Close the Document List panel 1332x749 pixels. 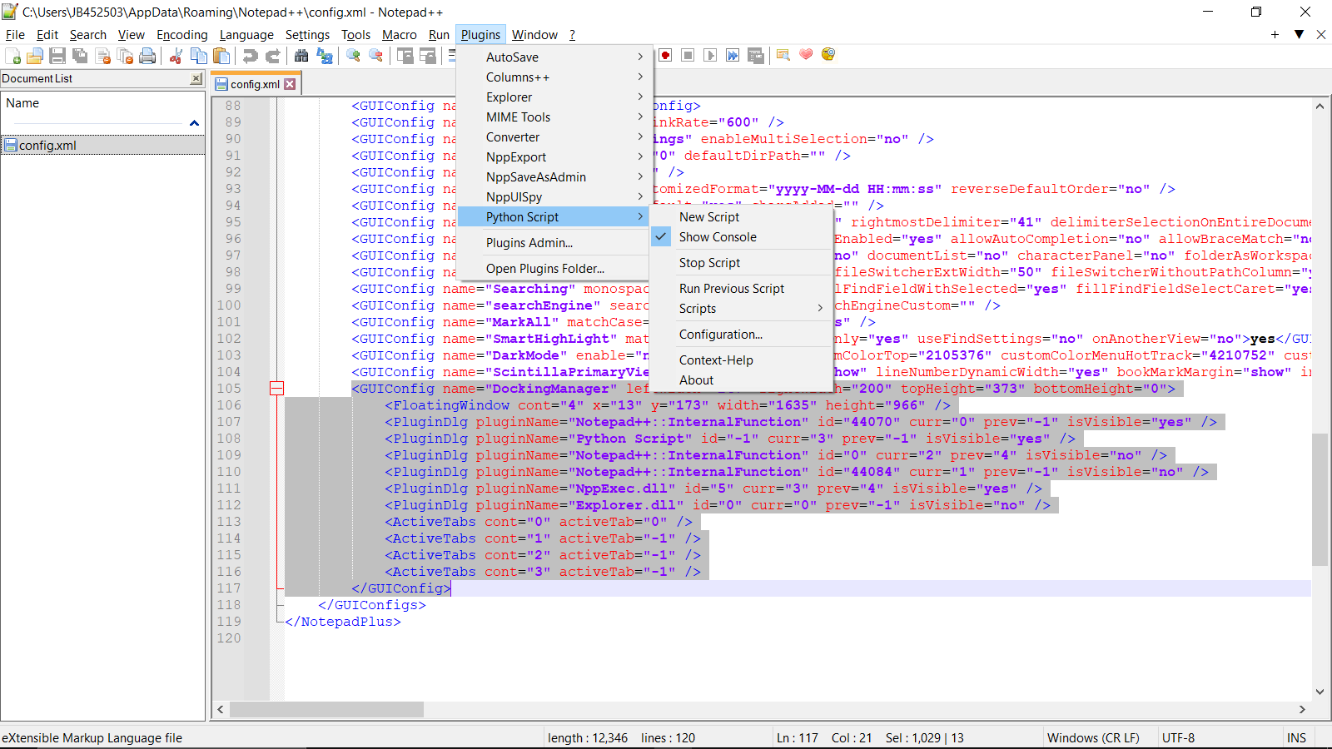click(x=196, y=78)
